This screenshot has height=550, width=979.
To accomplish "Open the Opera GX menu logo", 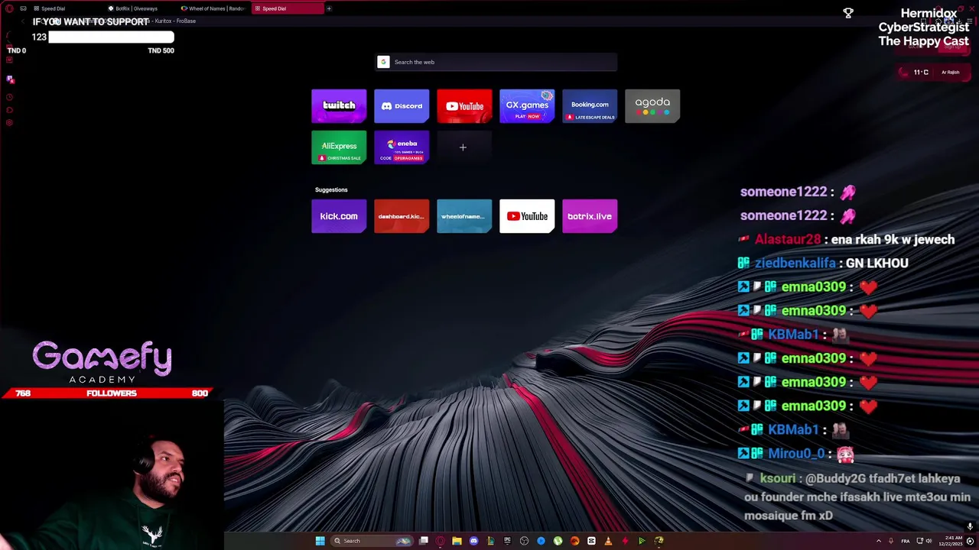I will 9,8.
